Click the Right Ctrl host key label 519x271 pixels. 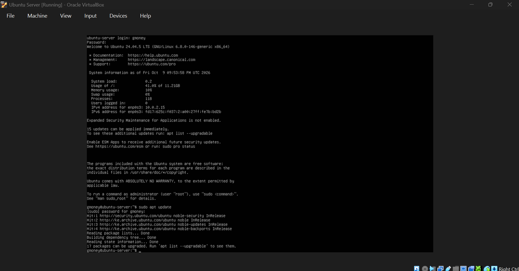point(509,268)
